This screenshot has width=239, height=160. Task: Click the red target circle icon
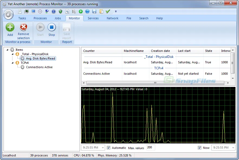[x=40, y=11]
